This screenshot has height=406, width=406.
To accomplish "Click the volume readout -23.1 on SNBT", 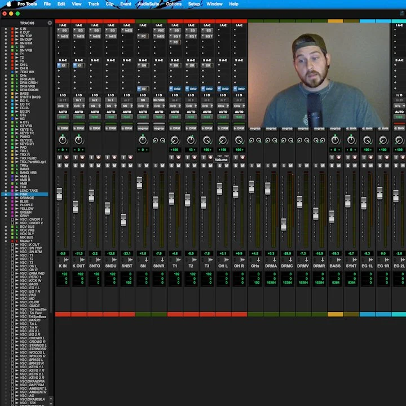I will pyautogui.click(x=127, y=254).
